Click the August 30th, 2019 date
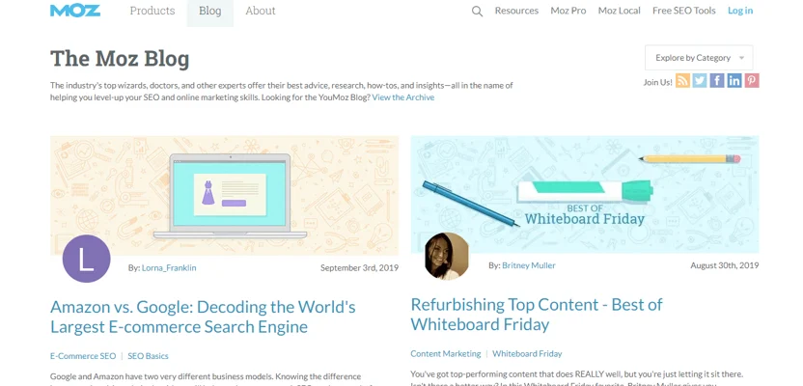 [725, 265]
